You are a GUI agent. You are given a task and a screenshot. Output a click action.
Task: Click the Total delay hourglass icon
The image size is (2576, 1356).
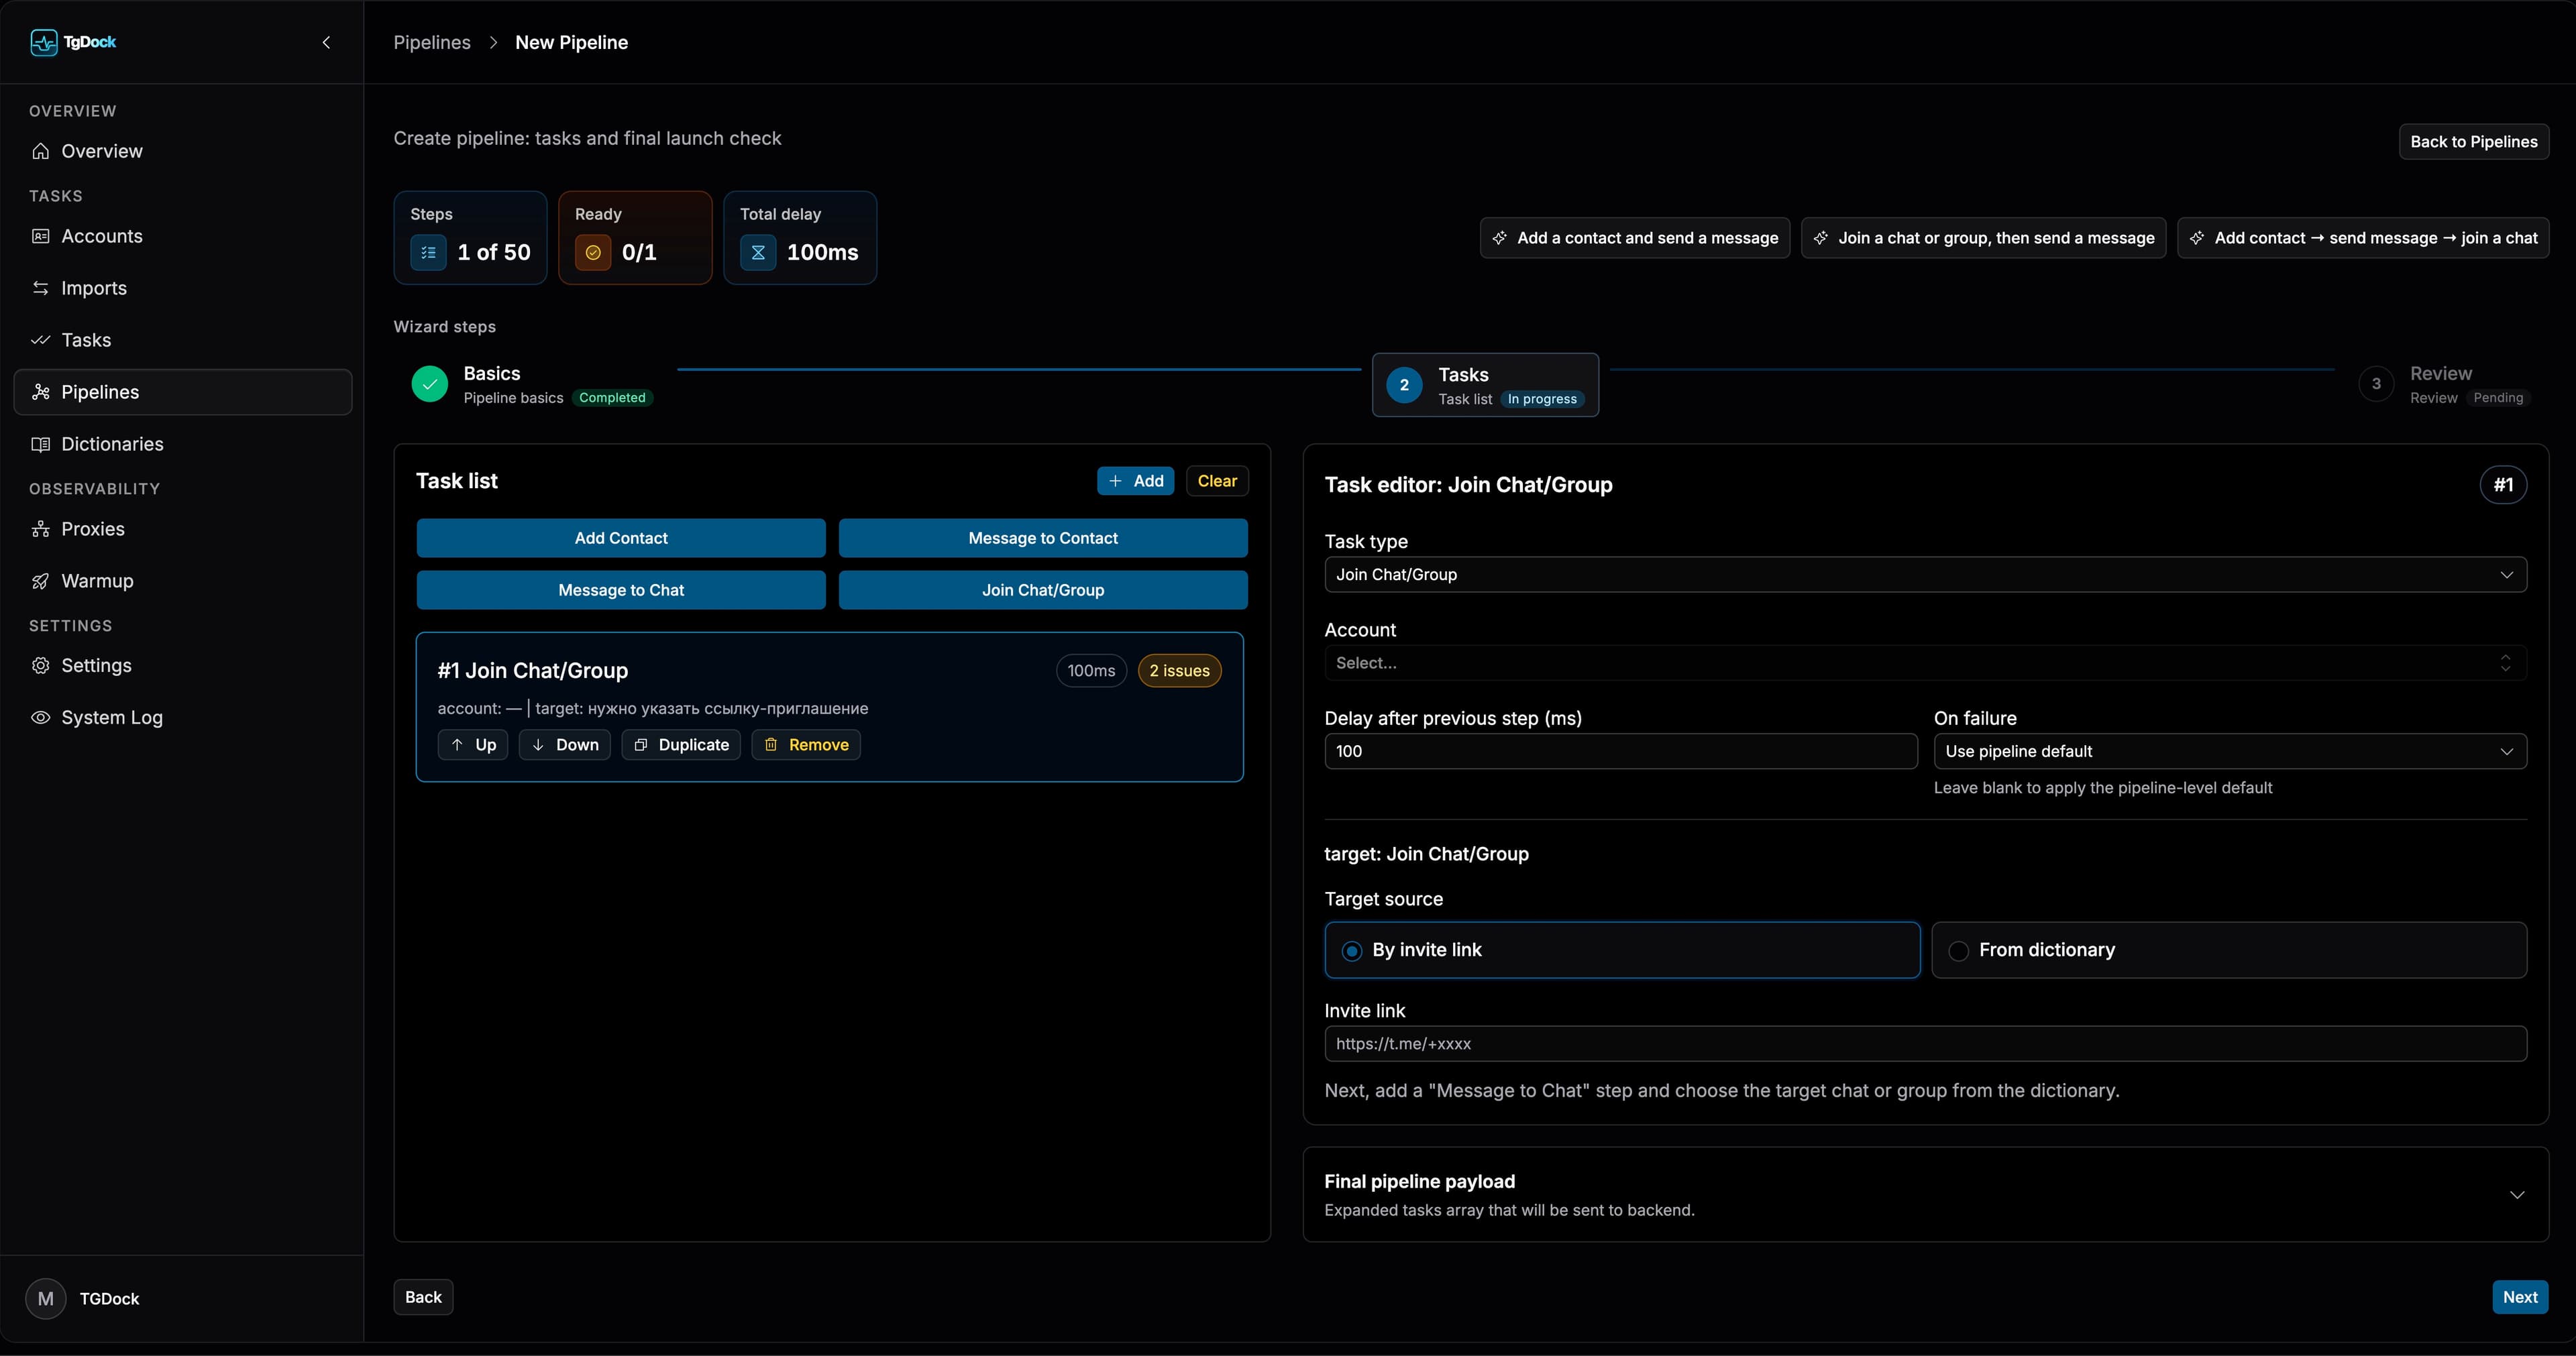pyautogui.click(x=758, y=253)
